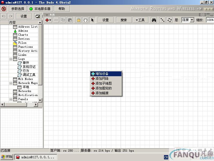Click the tree horizontal scroll right arrow
This screenshot has width=214, height=161.
coord(36,105)
